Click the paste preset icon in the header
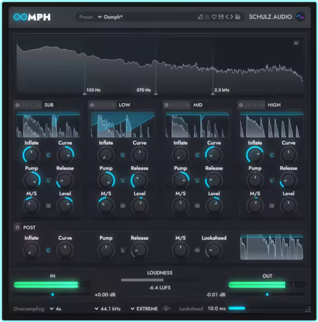The width and height of the screenshot is (318, 322). (x=207, y=17)
